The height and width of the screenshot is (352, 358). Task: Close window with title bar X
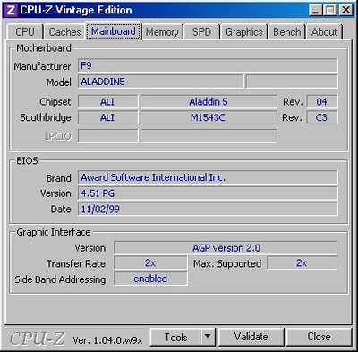(x=346, y=10)
